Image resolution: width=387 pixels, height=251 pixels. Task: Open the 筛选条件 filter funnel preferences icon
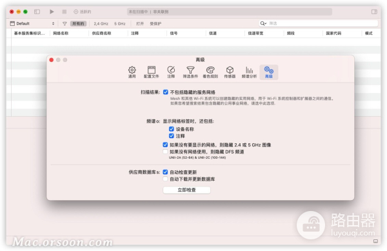click(190, 72)
